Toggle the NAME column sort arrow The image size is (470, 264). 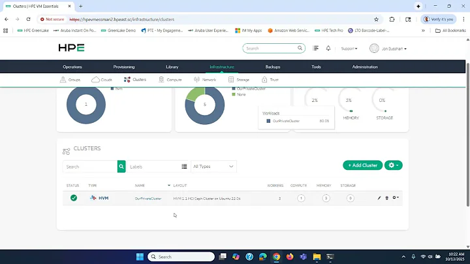169,186
